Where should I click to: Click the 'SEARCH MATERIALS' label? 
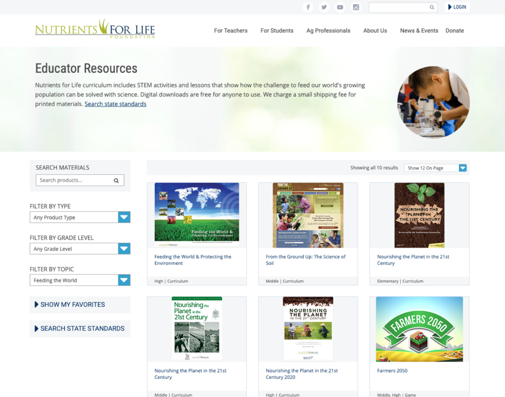point(63,167)
